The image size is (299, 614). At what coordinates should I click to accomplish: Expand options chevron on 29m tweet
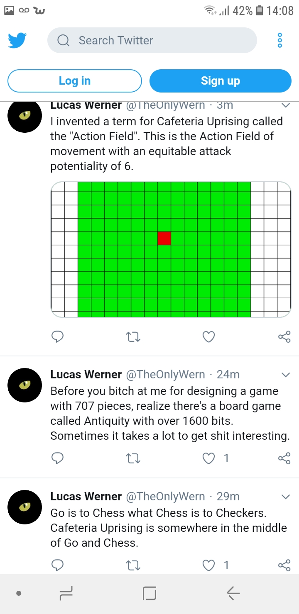point(285,497)
